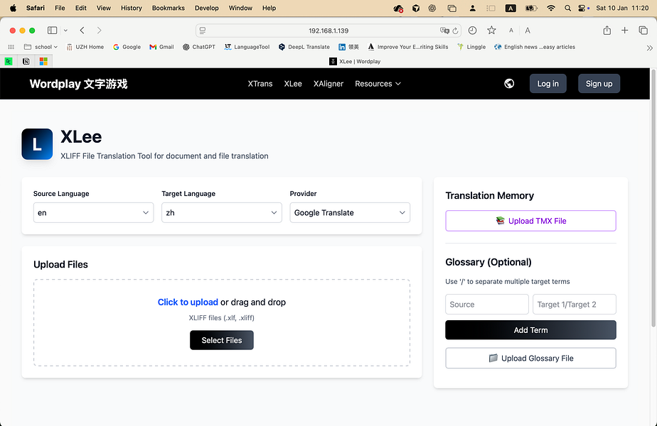
Task: Open the sidebar options chevron
Action: click(x=65, y=31)
